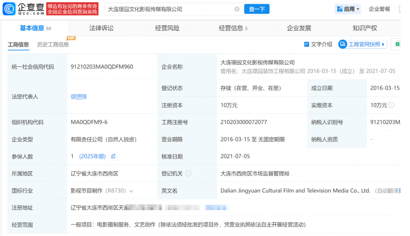This screenshot has height=236, width=410.
Task: Click the slogan banner next to logo
Action: click(x=72, y=9)
